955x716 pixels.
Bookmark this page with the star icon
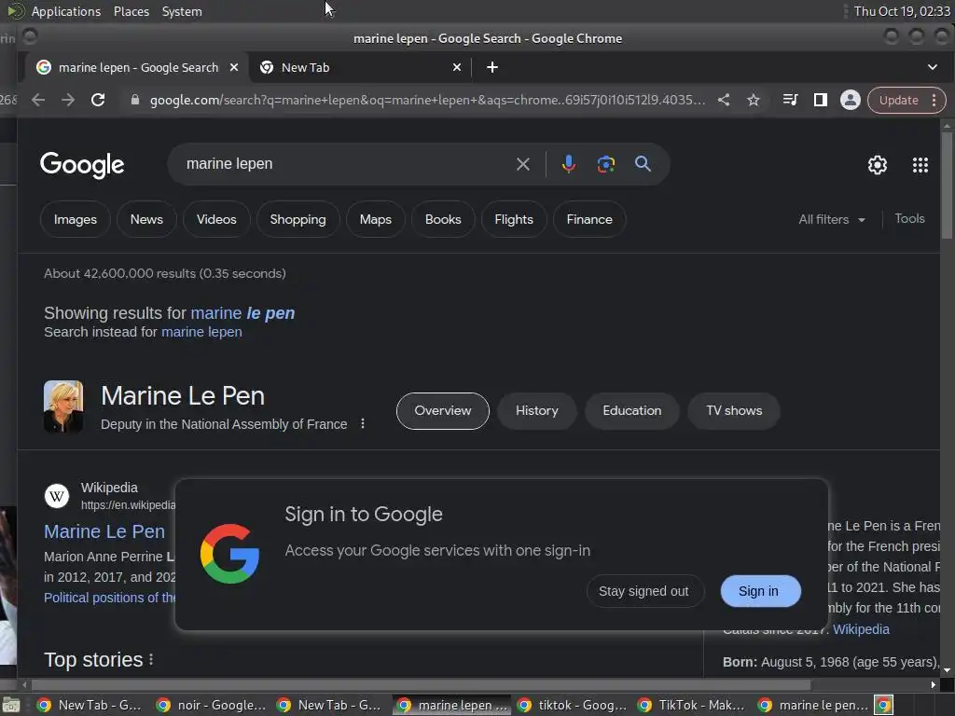754,100
